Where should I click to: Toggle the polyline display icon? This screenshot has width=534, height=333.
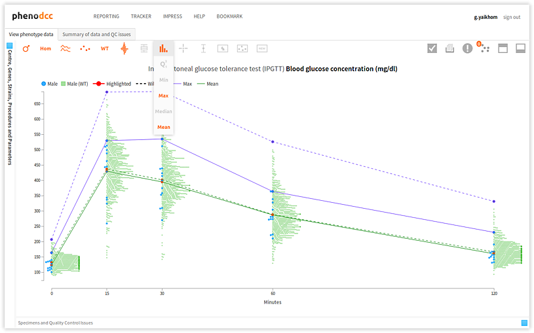tap(66, 48)
